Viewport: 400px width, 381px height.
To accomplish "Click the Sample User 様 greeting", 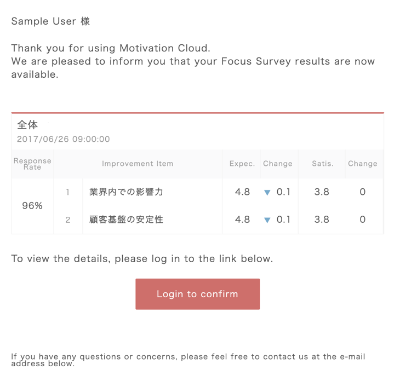I will (50, 21).
